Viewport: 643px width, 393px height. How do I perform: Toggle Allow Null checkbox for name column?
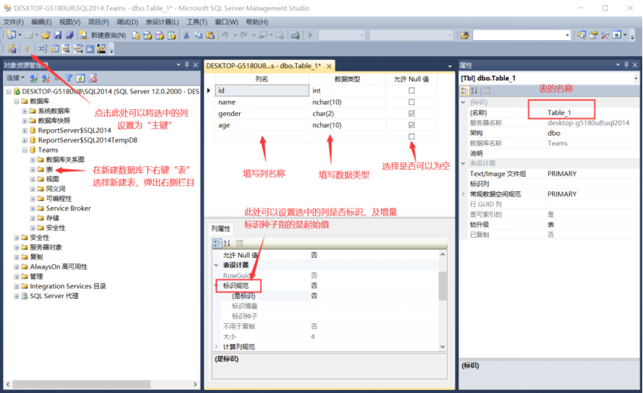click(411, 102)
